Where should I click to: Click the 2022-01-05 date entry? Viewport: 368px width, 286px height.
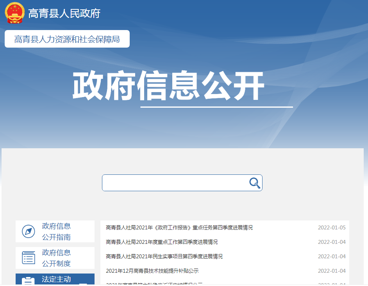coord(331,227)
